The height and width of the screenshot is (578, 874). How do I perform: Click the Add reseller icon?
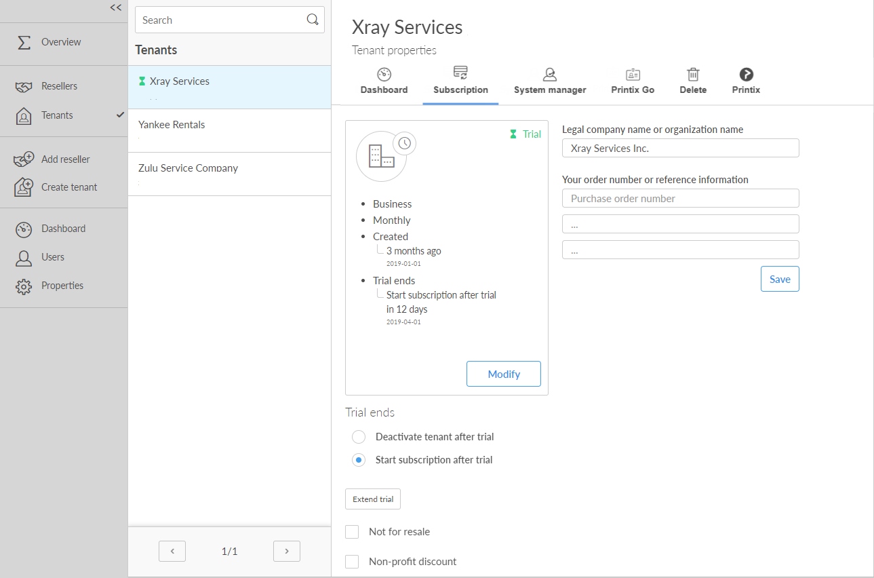click(24, 159)
